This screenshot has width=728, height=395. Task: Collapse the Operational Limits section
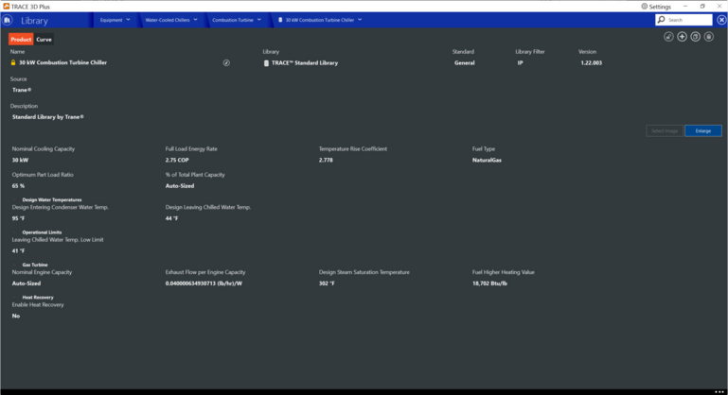click(16, 232)
